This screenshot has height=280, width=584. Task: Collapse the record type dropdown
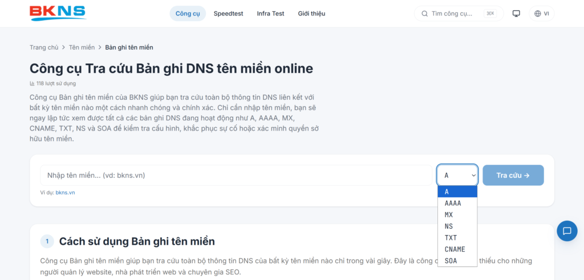pos(457,175)
